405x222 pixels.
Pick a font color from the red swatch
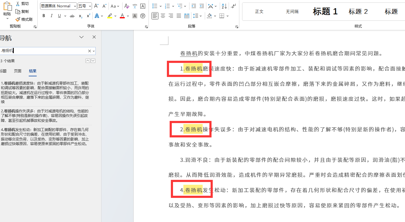(122, 16)
